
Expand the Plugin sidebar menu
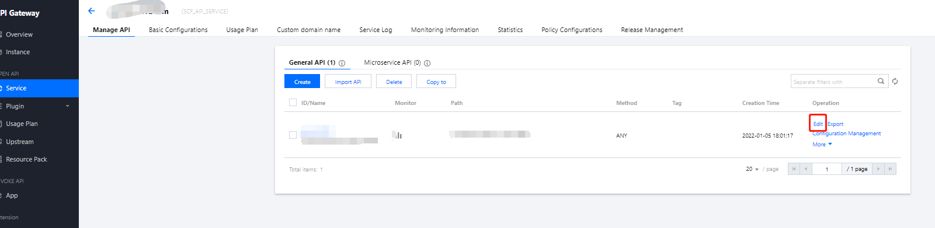point(39,106)
